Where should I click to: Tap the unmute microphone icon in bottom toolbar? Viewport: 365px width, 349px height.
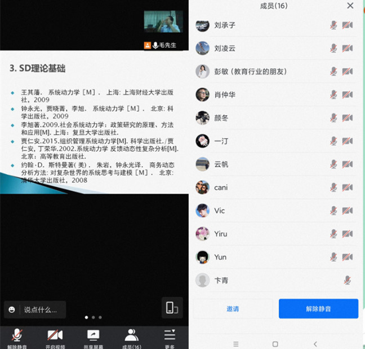click(17, 335)
